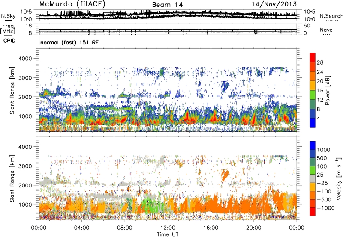Pick the yellow Power segment between 16 and 20
The width and height of the screenshot is (343, 237).
pyautogui.click(x=313, y=85)
